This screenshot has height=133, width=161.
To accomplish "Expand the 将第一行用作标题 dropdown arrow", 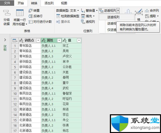I will pos(27,24).
